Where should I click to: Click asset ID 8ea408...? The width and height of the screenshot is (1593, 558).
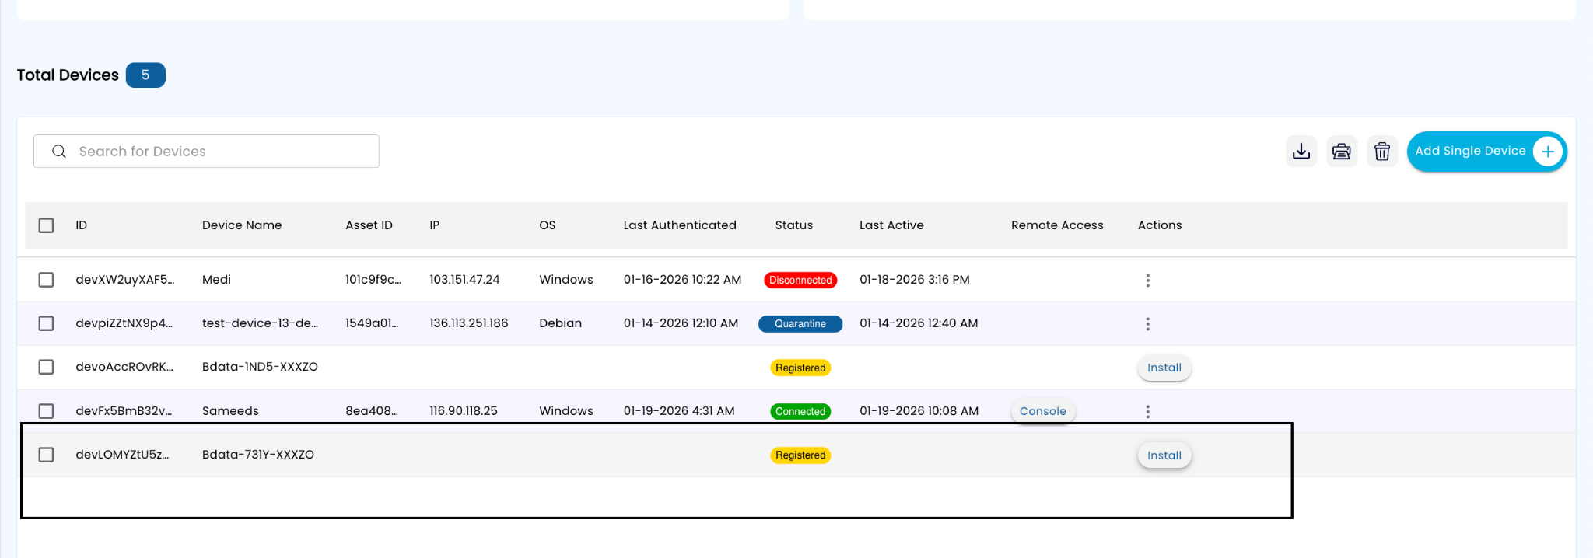click(372, 411)
